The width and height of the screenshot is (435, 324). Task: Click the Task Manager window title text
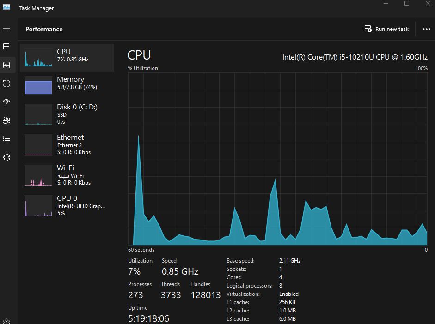point(37,8)
